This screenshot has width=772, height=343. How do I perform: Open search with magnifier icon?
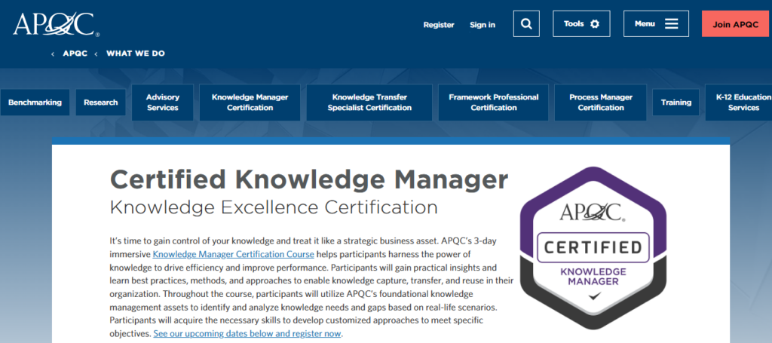point(526,23)
